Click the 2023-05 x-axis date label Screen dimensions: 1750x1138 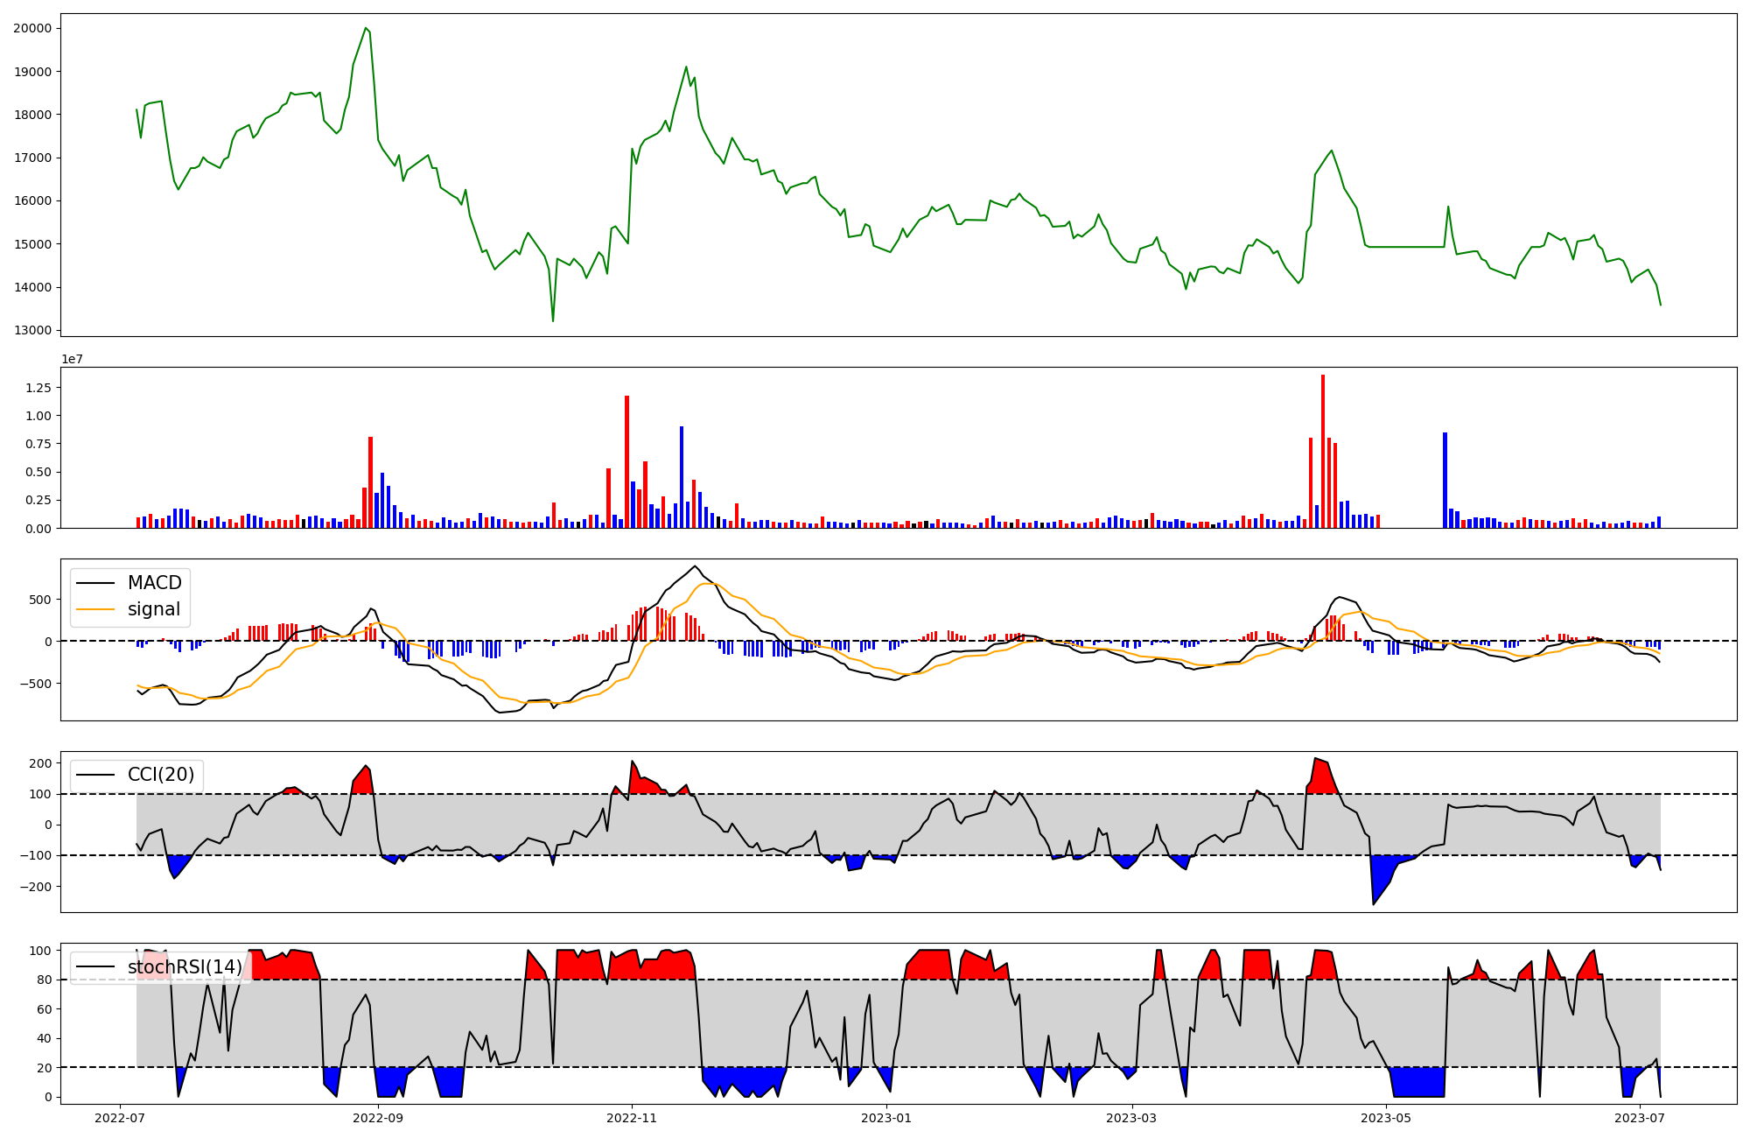point(1387,1118)
